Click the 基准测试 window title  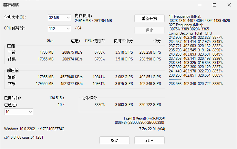pos(11,5)
